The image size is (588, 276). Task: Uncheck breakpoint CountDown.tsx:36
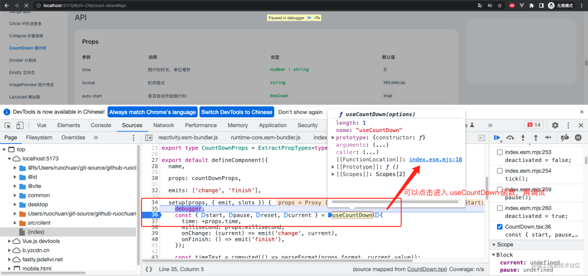[499, 227]
